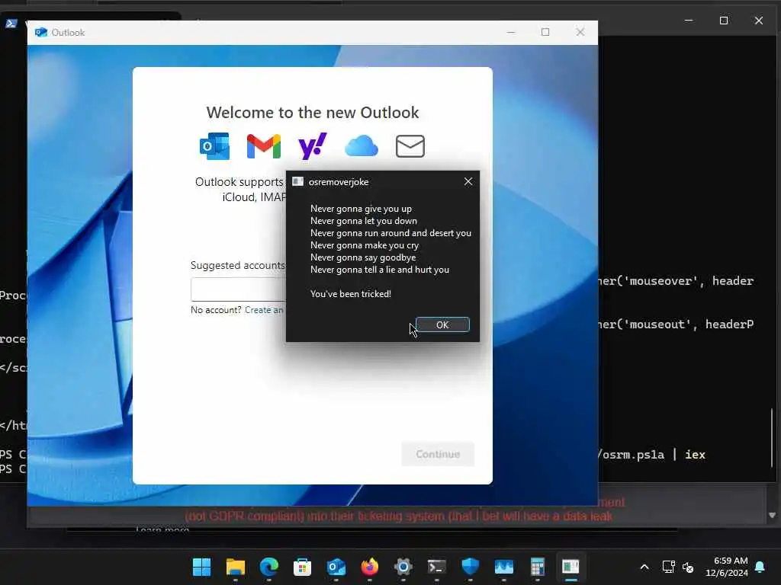Click the Create an account link

[x=264, y=310]
